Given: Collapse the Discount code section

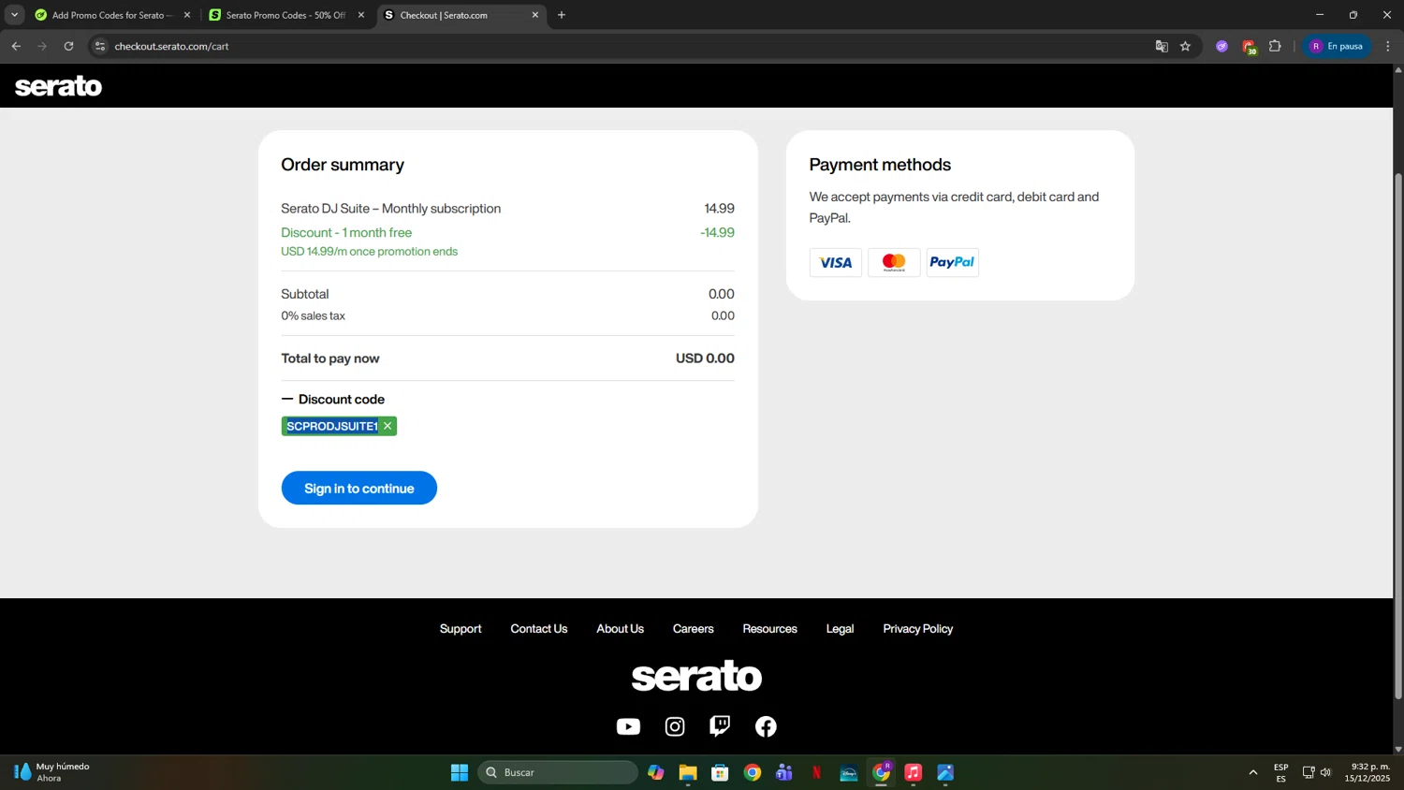Looking at the screenshot, I should [x=333, y=400].
